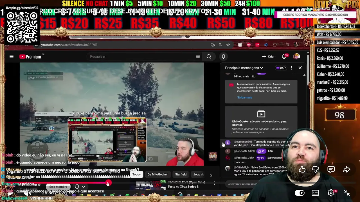Click the picture-in-picture preview thumbnail
Image resolution: width=360 pixels, height=202 pixels.
click(107, 140)
